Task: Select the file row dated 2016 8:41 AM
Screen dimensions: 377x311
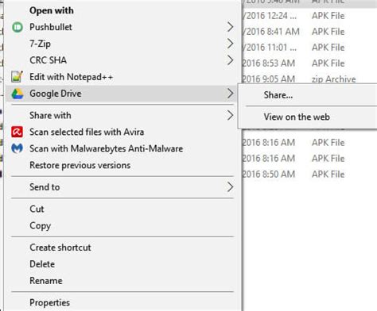Action: [309, 32]
